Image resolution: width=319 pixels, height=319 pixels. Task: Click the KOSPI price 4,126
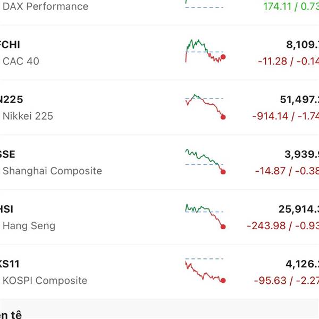coord(301,264)
